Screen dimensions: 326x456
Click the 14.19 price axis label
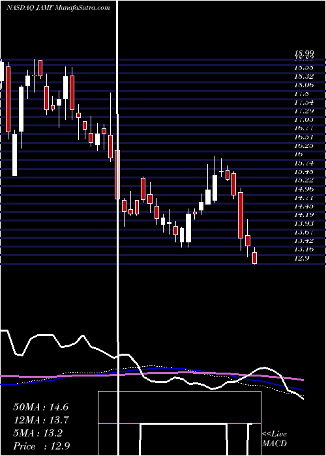[304, 215]
